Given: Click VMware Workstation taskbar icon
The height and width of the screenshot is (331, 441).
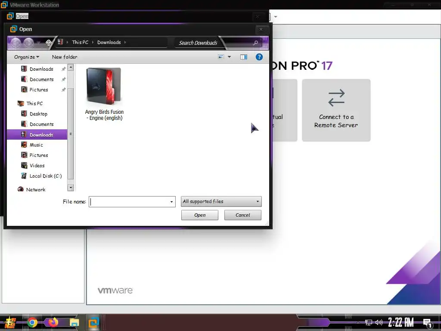Looking at the screenshot, I should tap(93, 322).
